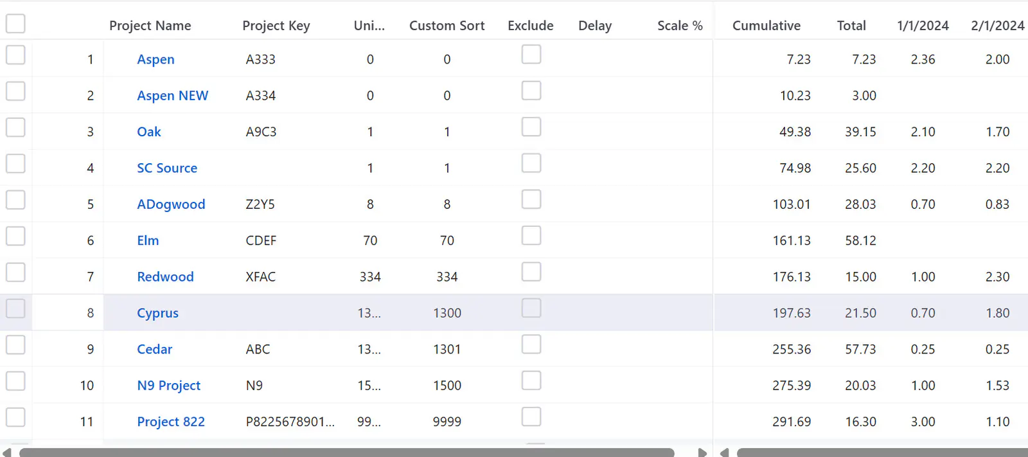Click the Cumulative column header
The height and width of the screenshot is (457, 1028).
click(767, 26)
